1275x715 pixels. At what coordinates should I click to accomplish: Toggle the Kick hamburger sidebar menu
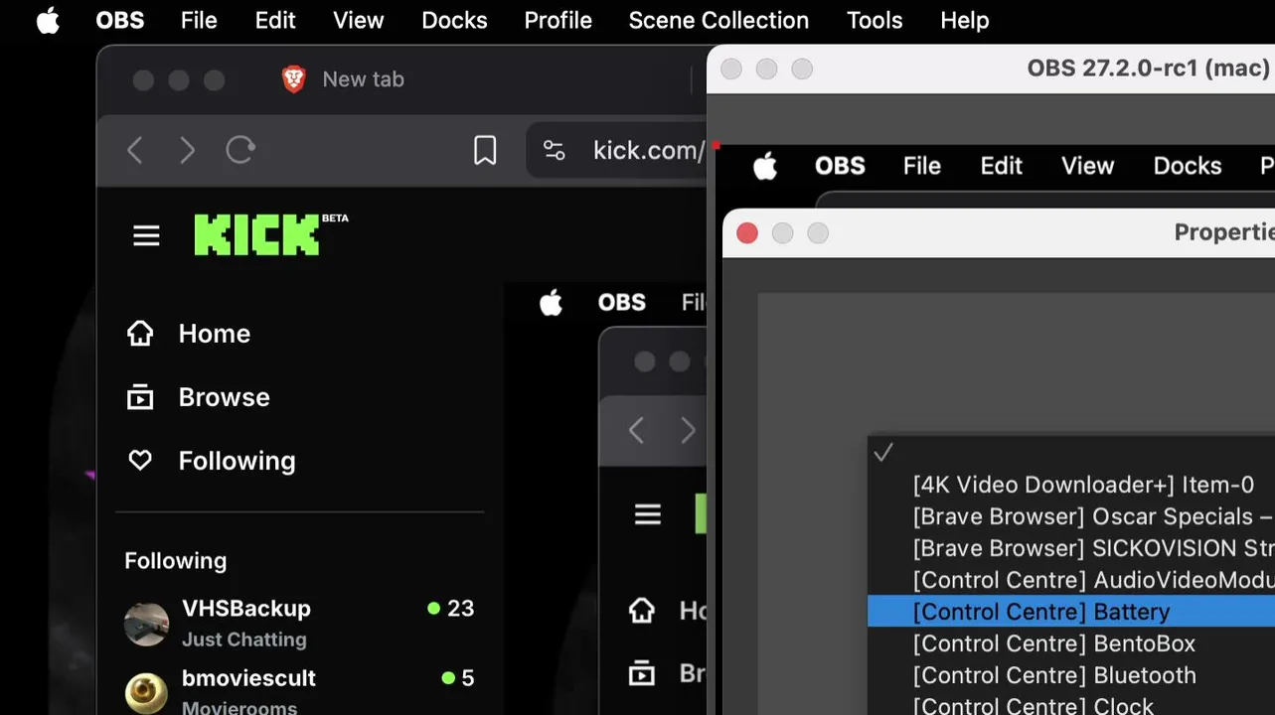[146, 235]
